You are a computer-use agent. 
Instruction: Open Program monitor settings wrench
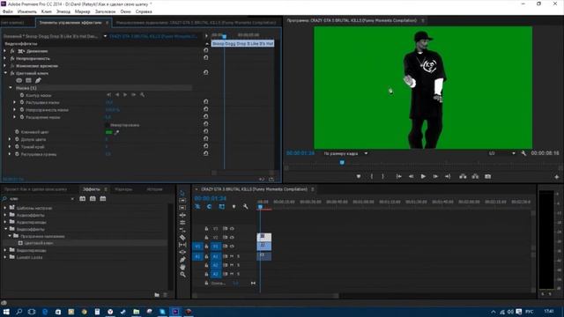click(523, 153)
